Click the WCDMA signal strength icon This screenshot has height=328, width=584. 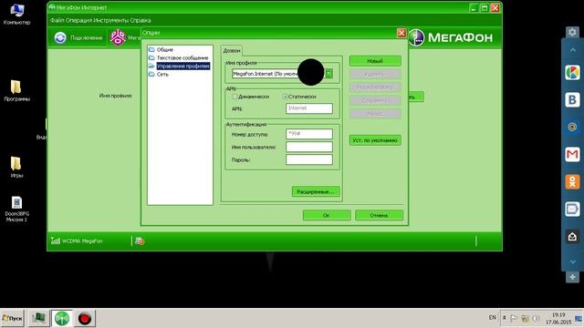(x=55, y=241)
